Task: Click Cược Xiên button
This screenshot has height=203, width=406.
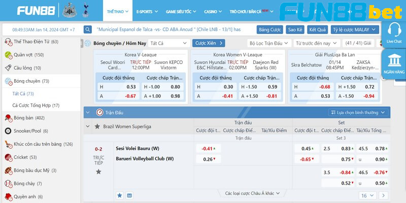Action: click(x=209, y=43)
